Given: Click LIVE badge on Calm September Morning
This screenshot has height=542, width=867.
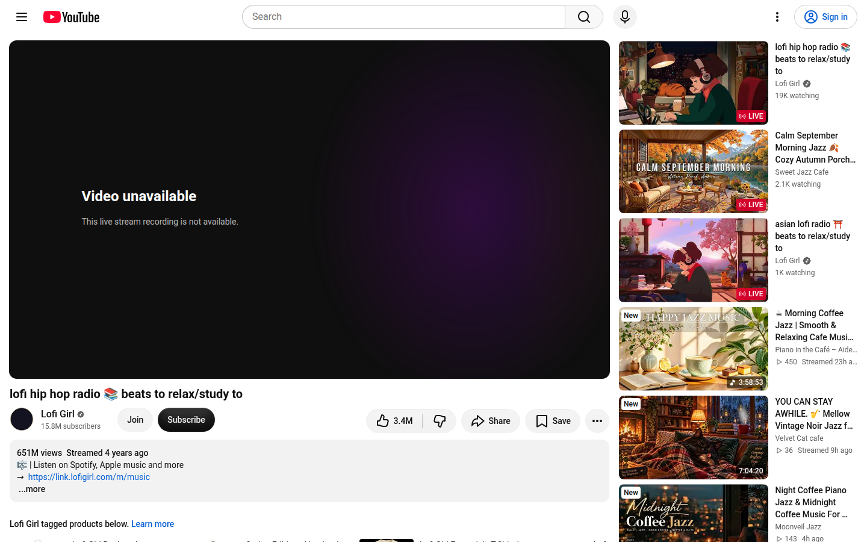Looking at the screenshot, I should (x=751, y=205).
